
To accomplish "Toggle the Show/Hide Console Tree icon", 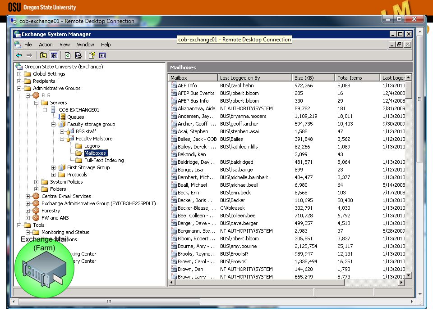I will (x=54, y=56).
